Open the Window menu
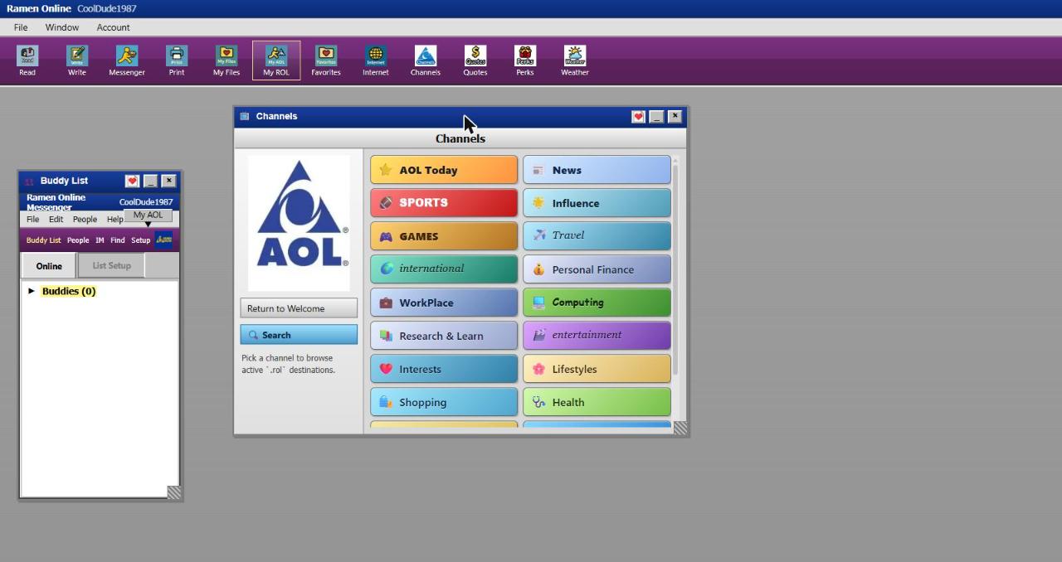 62,27
